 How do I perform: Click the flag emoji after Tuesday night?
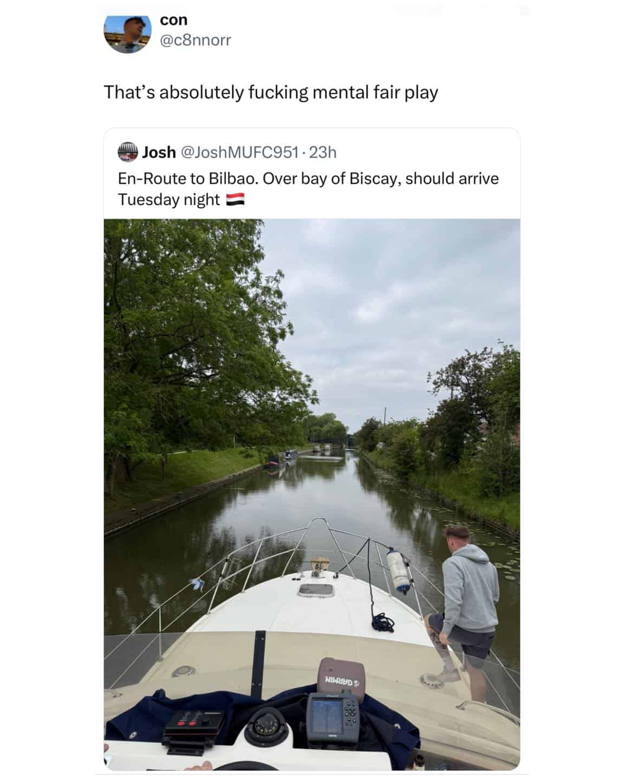(235, 200)
